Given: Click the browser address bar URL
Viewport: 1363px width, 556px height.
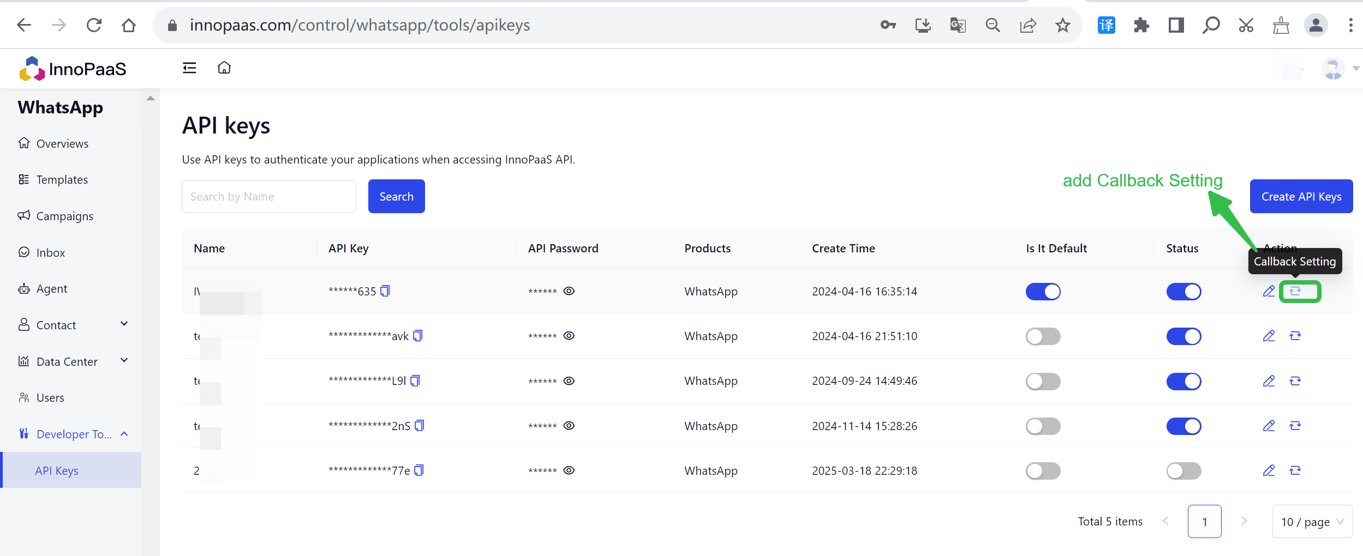Looking at the screenshot, I should click(x=360, y=25).
